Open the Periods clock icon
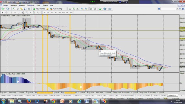The width and height of the screenshot is (185, 104). point(105,9)
